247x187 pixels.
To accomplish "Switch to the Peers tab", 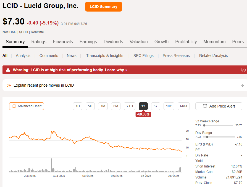I will click(x=238, y=42).
